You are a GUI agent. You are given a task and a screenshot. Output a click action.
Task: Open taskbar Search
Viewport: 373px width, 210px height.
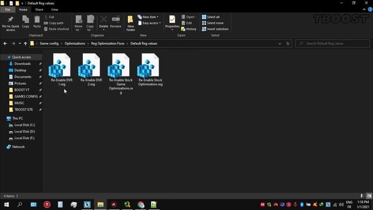click(20, 205)
